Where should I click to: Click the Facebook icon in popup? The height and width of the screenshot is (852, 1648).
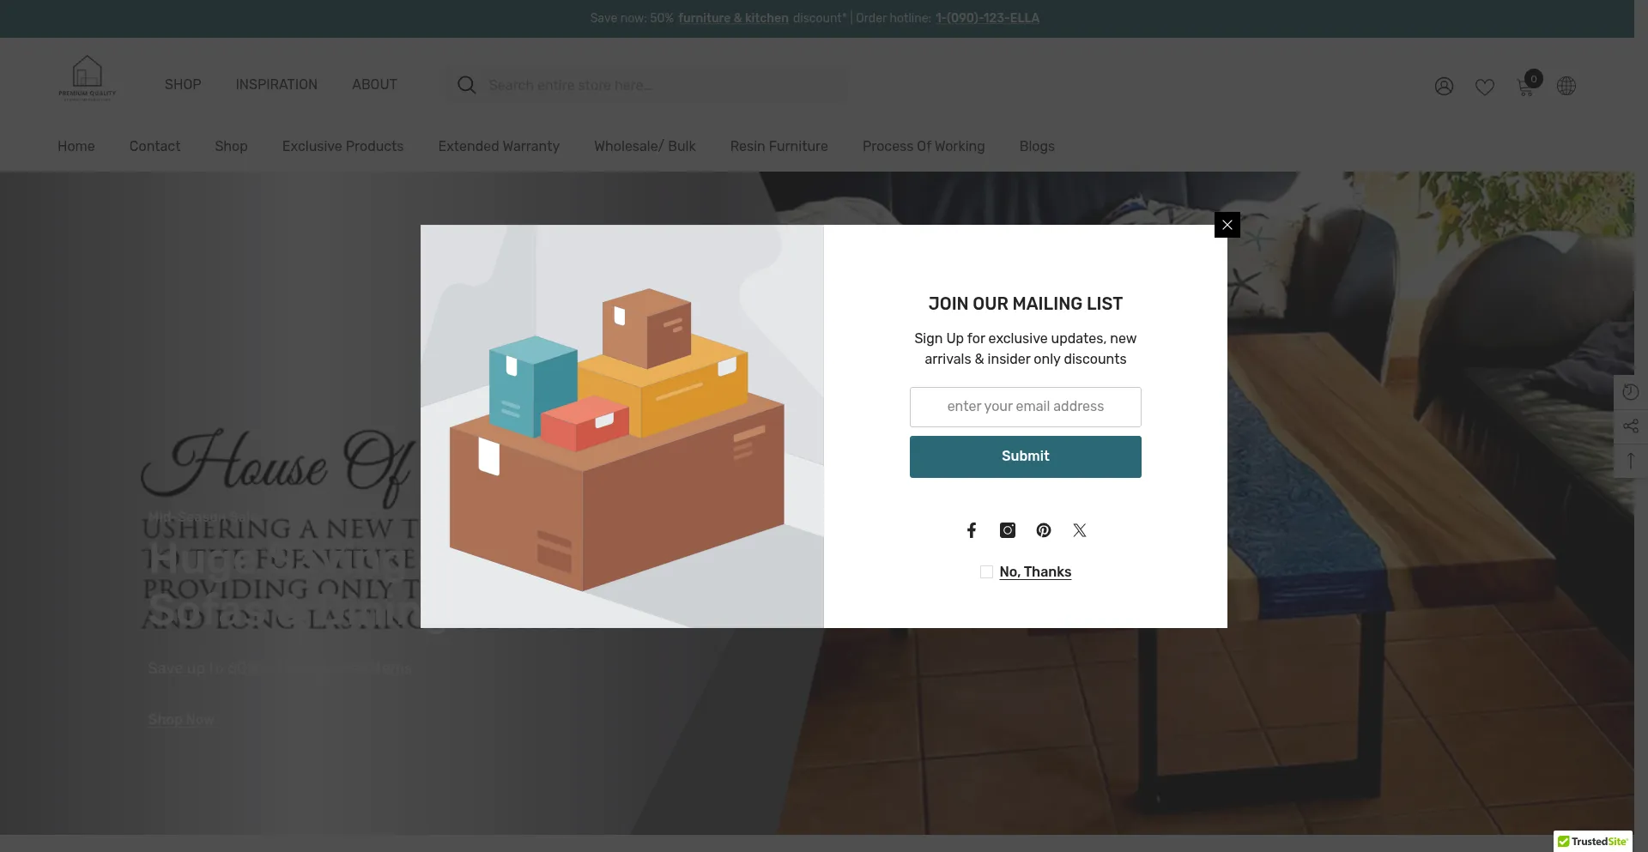point(971,530)
